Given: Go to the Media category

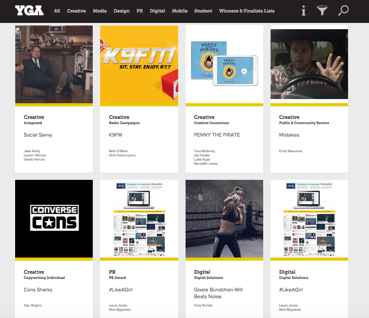Looking at the screenshot, I should (100, 11).
